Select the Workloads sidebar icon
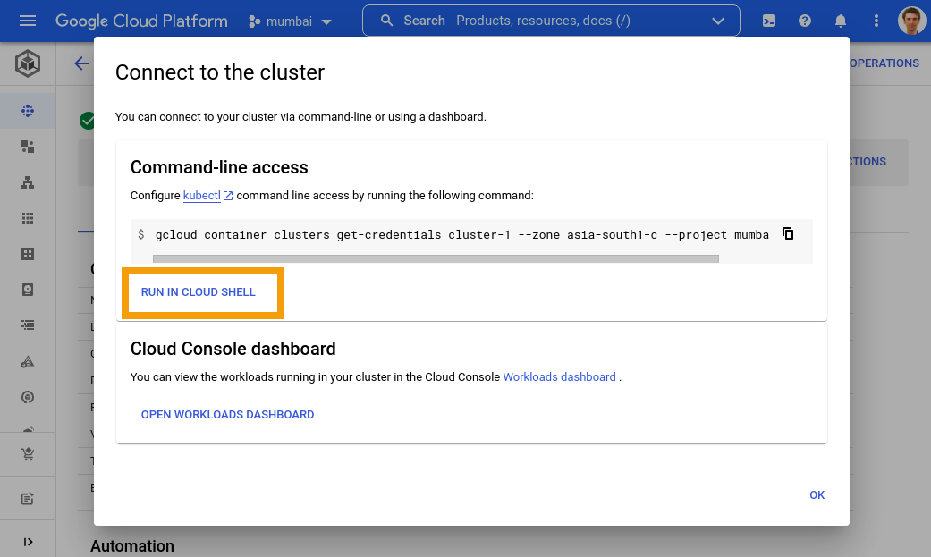The image size is (931, 557). click(28, 147)
